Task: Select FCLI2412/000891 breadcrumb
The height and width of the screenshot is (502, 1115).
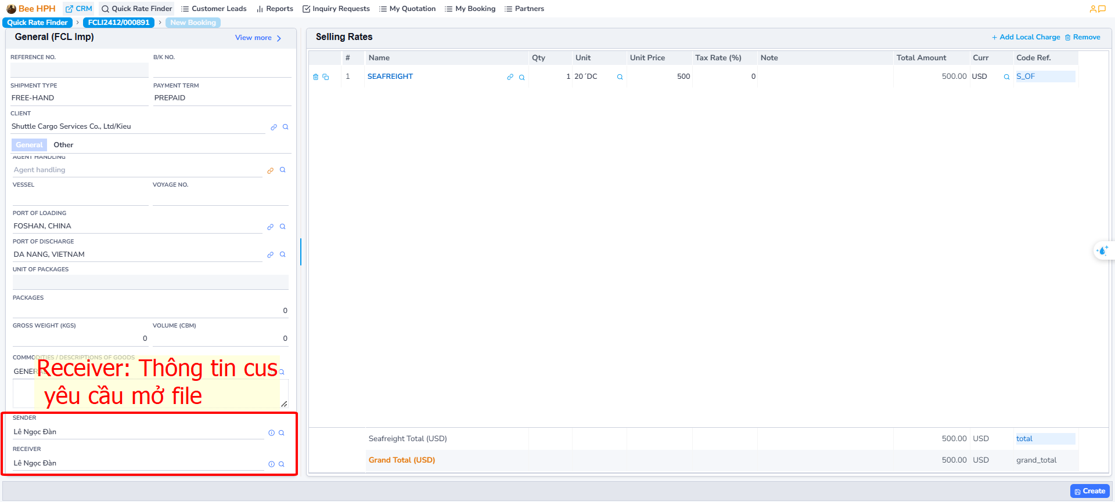Action: pos(119,23)
